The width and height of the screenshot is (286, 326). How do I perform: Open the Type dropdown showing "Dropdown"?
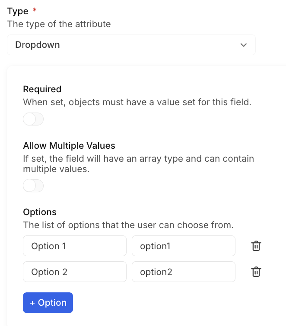pyautogui.click(x=131, y=45)
